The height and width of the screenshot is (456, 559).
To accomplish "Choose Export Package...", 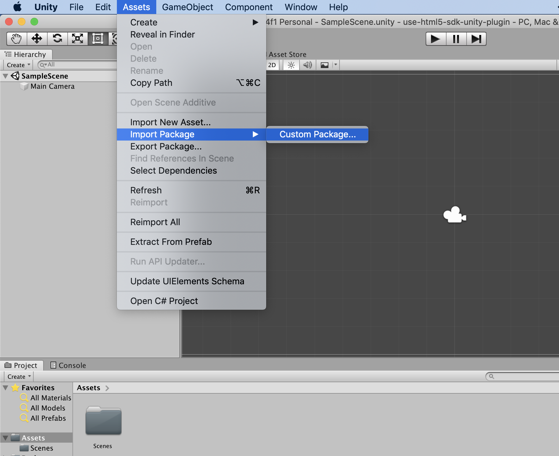I will click(192, 146).
